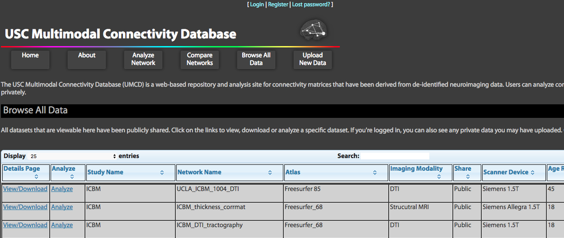This screenshot has height=238, width=564.
Task: Sort by Atlas column arrows
Action: pos(375,173)
